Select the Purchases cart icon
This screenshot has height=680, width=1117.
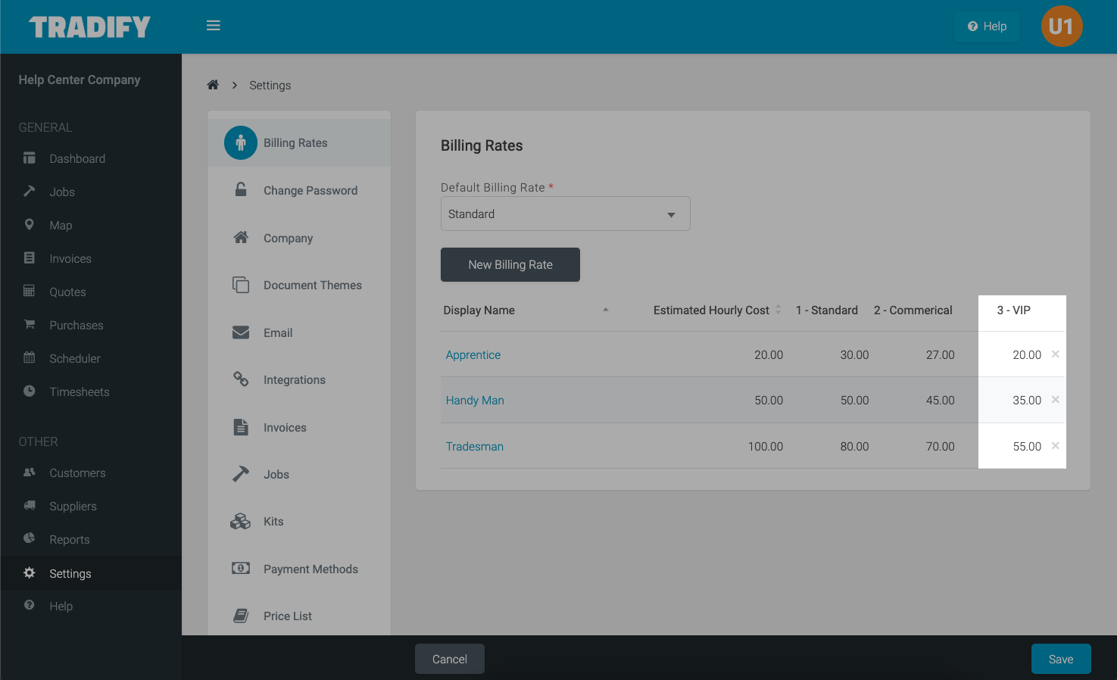pos(29,325)
